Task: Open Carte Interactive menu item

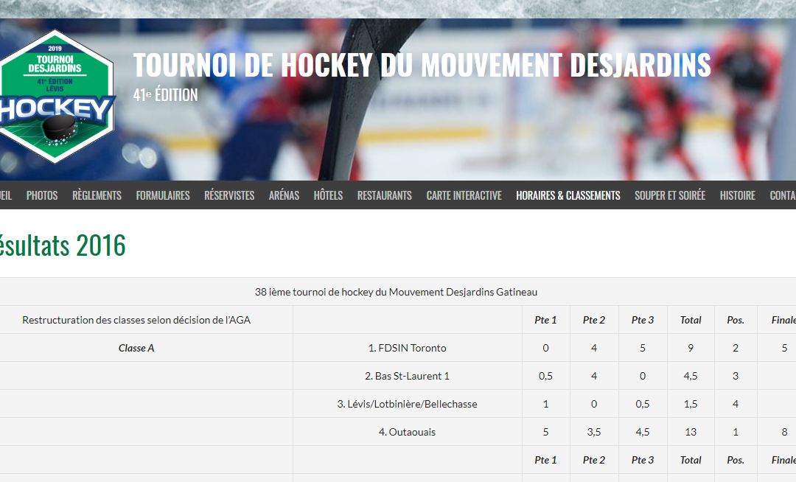Action: click(x=464, y=195)
